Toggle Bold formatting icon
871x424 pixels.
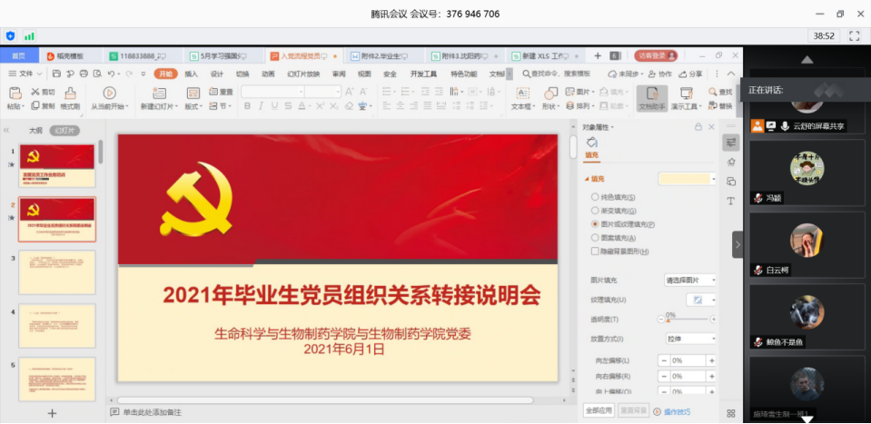248,105
